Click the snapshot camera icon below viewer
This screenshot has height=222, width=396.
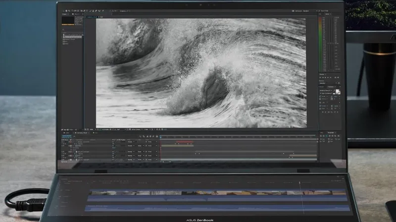coord(110,129)
